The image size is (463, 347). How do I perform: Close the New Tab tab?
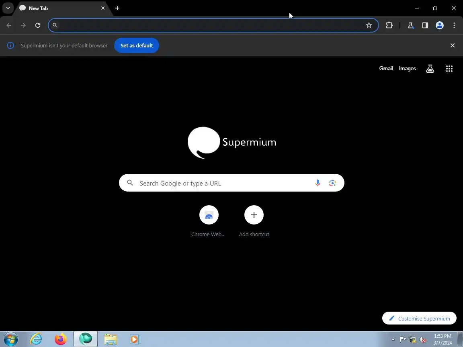coord(103,8)
